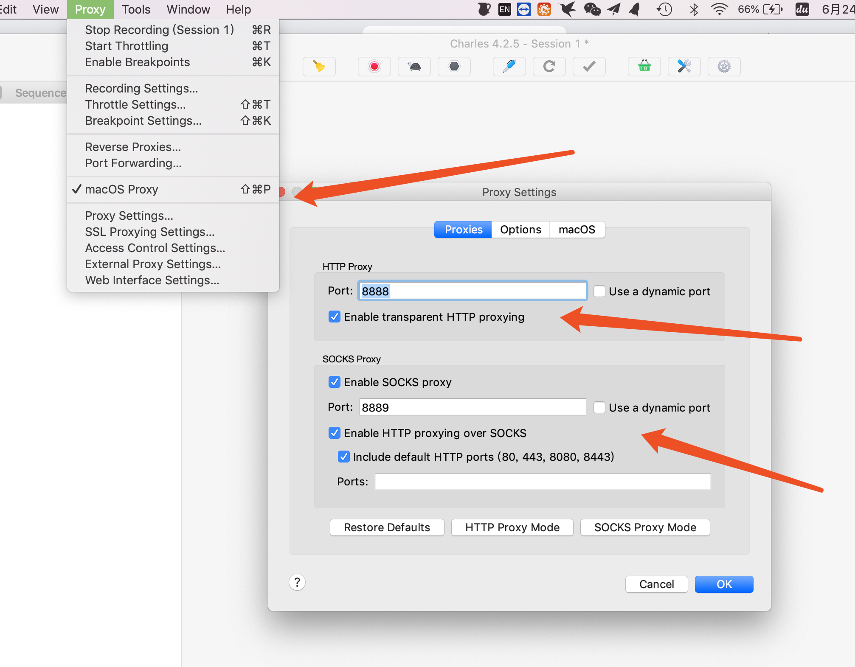The width and height of the screenshot is (855, 667).
Task: Click the blue pen compose icon
Action: (x=509, y=67)
